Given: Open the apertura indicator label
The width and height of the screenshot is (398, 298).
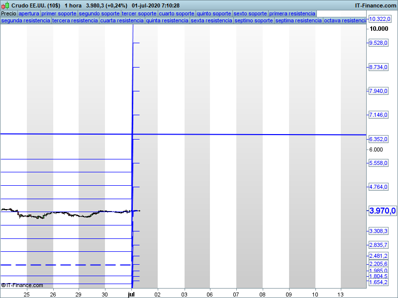Looking at the screenshot, I should tap(29, 13).
